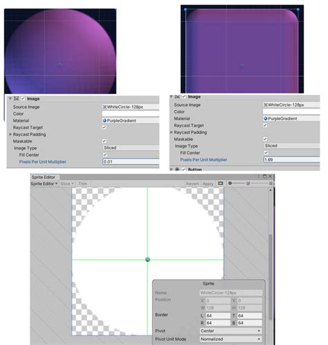Viewport: 328px width, 345px height.
Task: Maximize the Sprite Editor window
Action: [264, 177]
